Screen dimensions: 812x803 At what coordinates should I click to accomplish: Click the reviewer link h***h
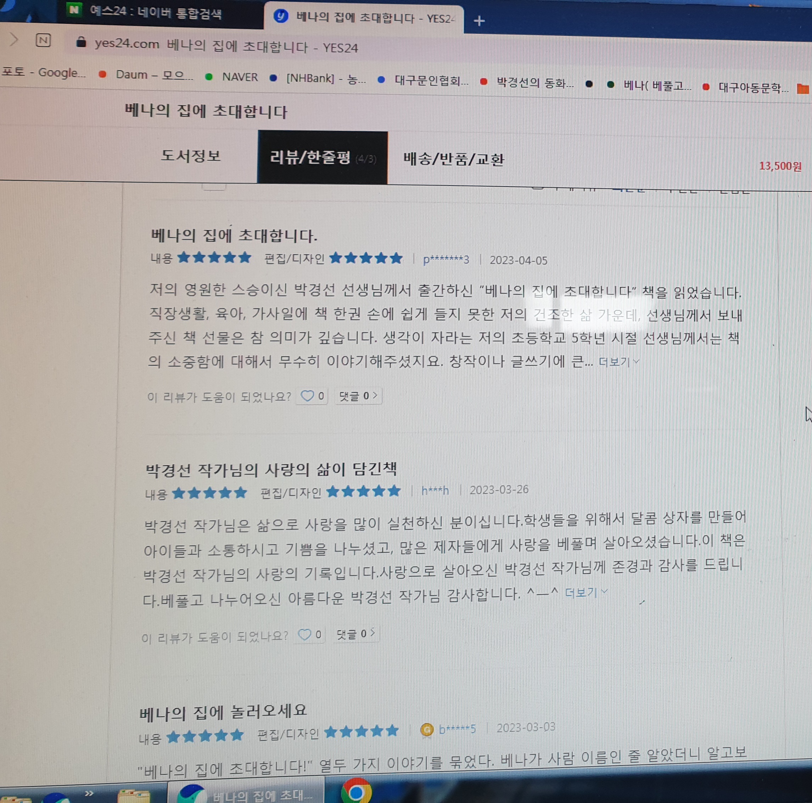point(435,489)
